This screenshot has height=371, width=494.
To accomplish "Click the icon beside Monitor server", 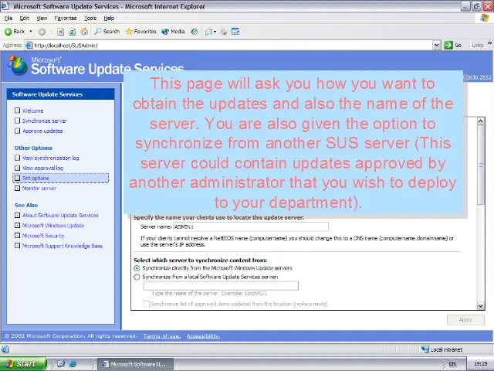I will point(17,188).
